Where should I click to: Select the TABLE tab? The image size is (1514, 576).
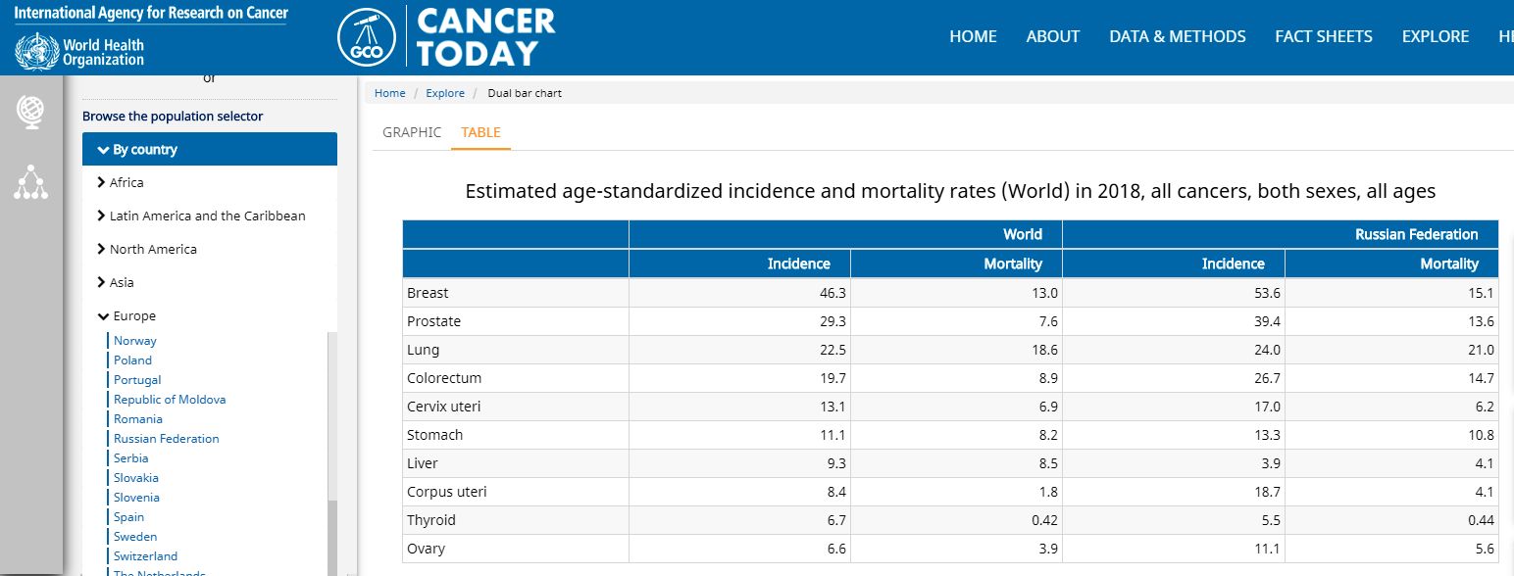(x=480, y=132)
